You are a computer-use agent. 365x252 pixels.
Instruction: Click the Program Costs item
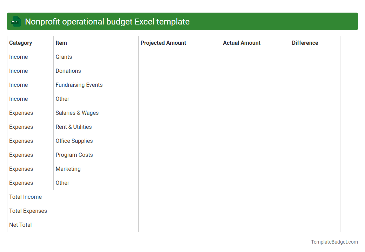(74, 155)
